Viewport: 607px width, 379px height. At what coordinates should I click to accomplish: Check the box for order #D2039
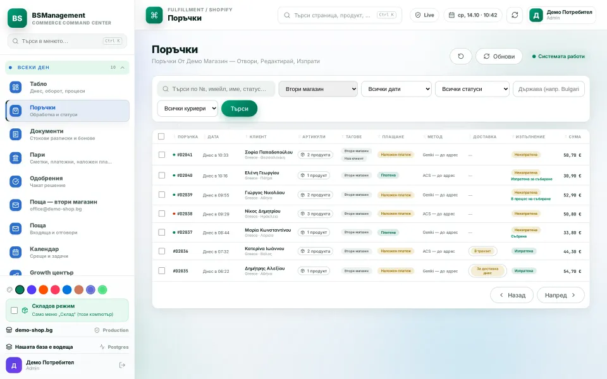[x=162, y=195]
